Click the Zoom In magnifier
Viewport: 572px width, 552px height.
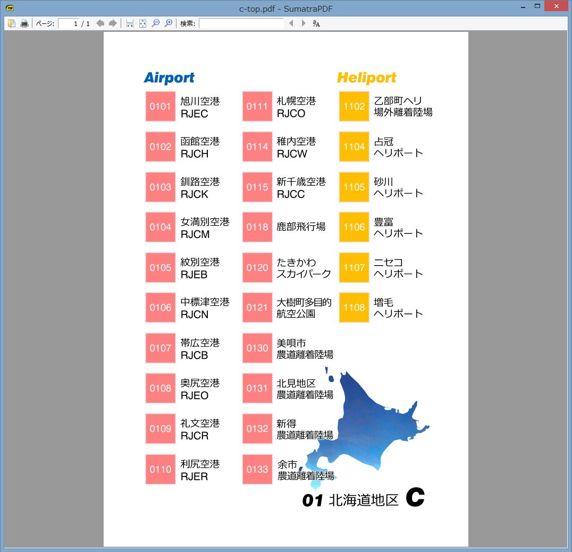pyautogui.click(x=169, y=23)
